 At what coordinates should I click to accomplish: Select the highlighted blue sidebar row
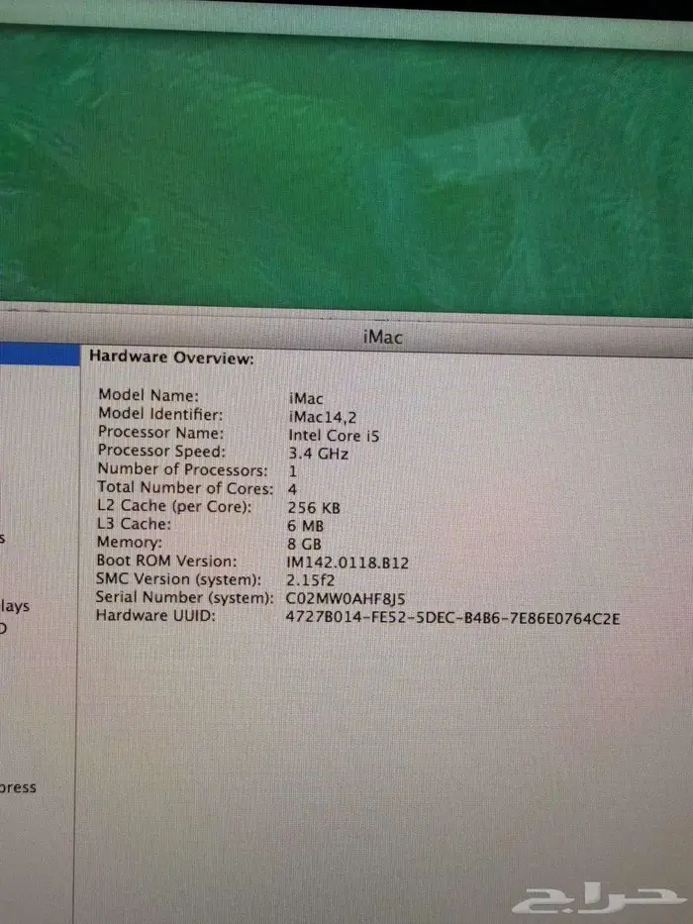[39, 355]
